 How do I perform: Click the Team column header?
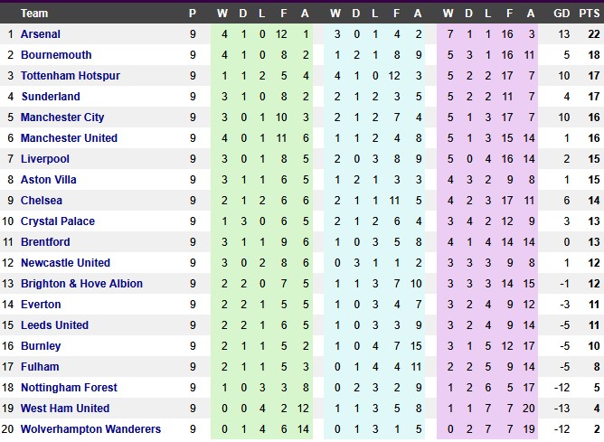pyautogui.click(x=34, y=14)
